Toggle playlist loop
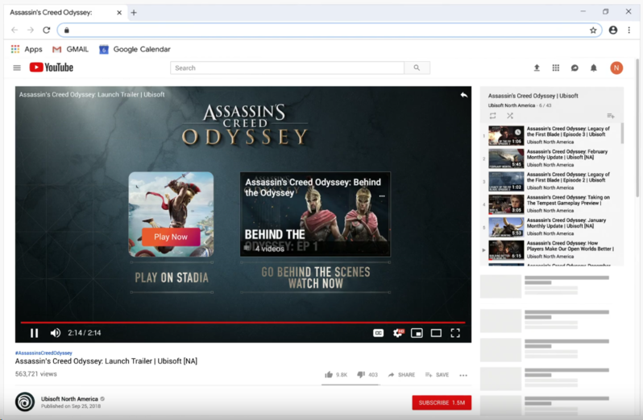The image size is (643, 420). click(x=492, y=116)
